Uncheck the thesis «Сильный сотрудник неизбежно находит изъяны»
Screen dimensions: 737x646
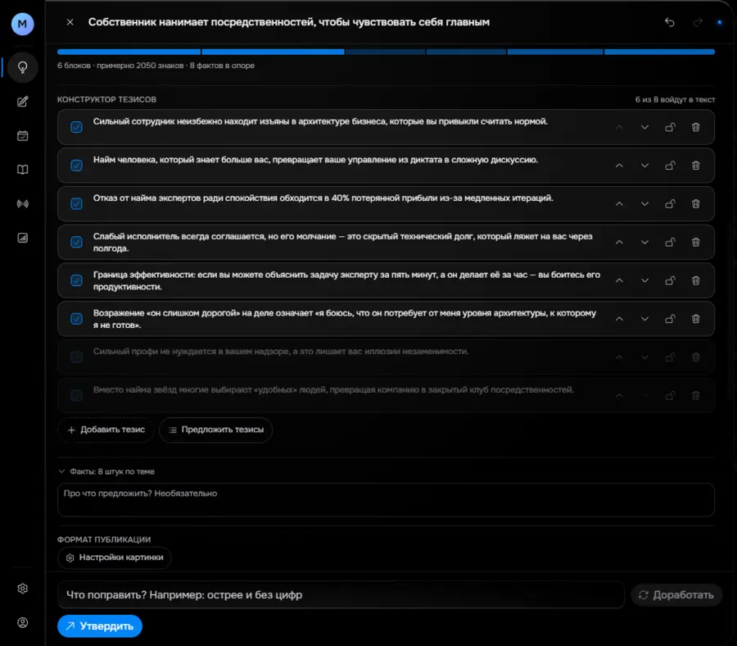coord(76,127)
